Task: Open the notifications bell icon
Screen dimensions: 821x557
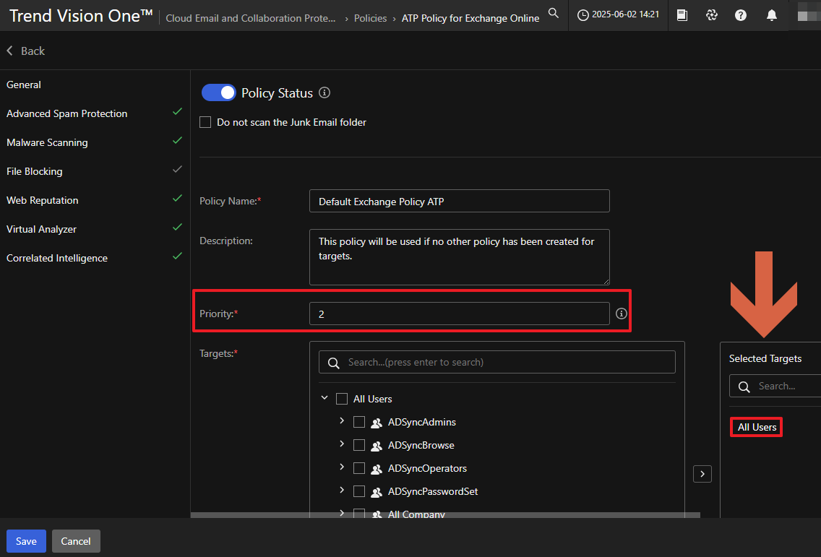Action: [x=772, y=14]
